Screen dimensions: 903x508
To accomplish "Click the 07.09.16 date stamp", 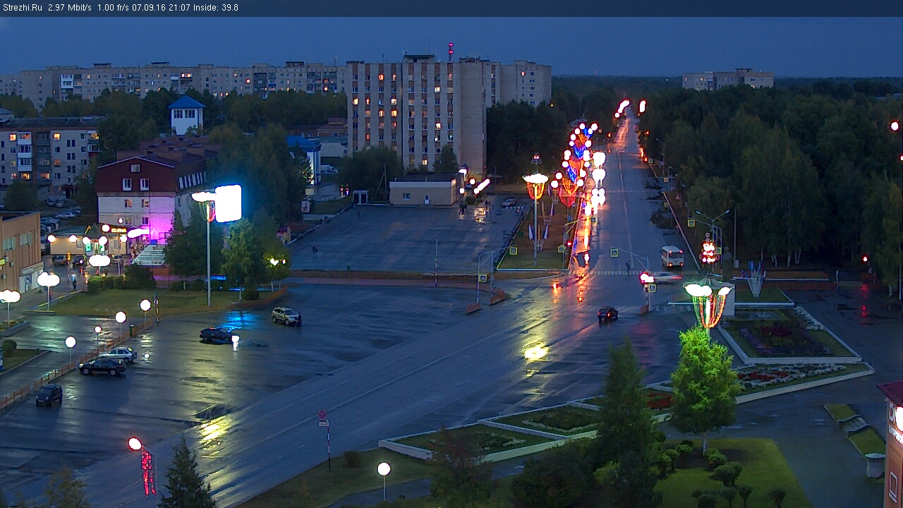I will 150,8.
